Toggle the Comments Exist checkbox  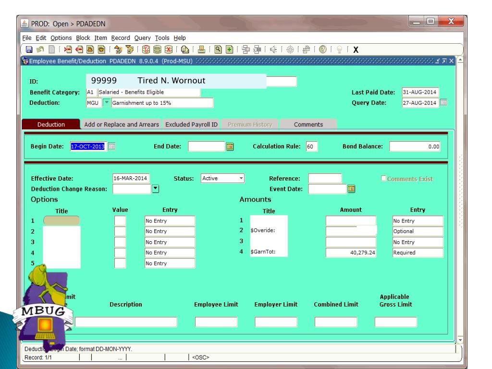383,178
